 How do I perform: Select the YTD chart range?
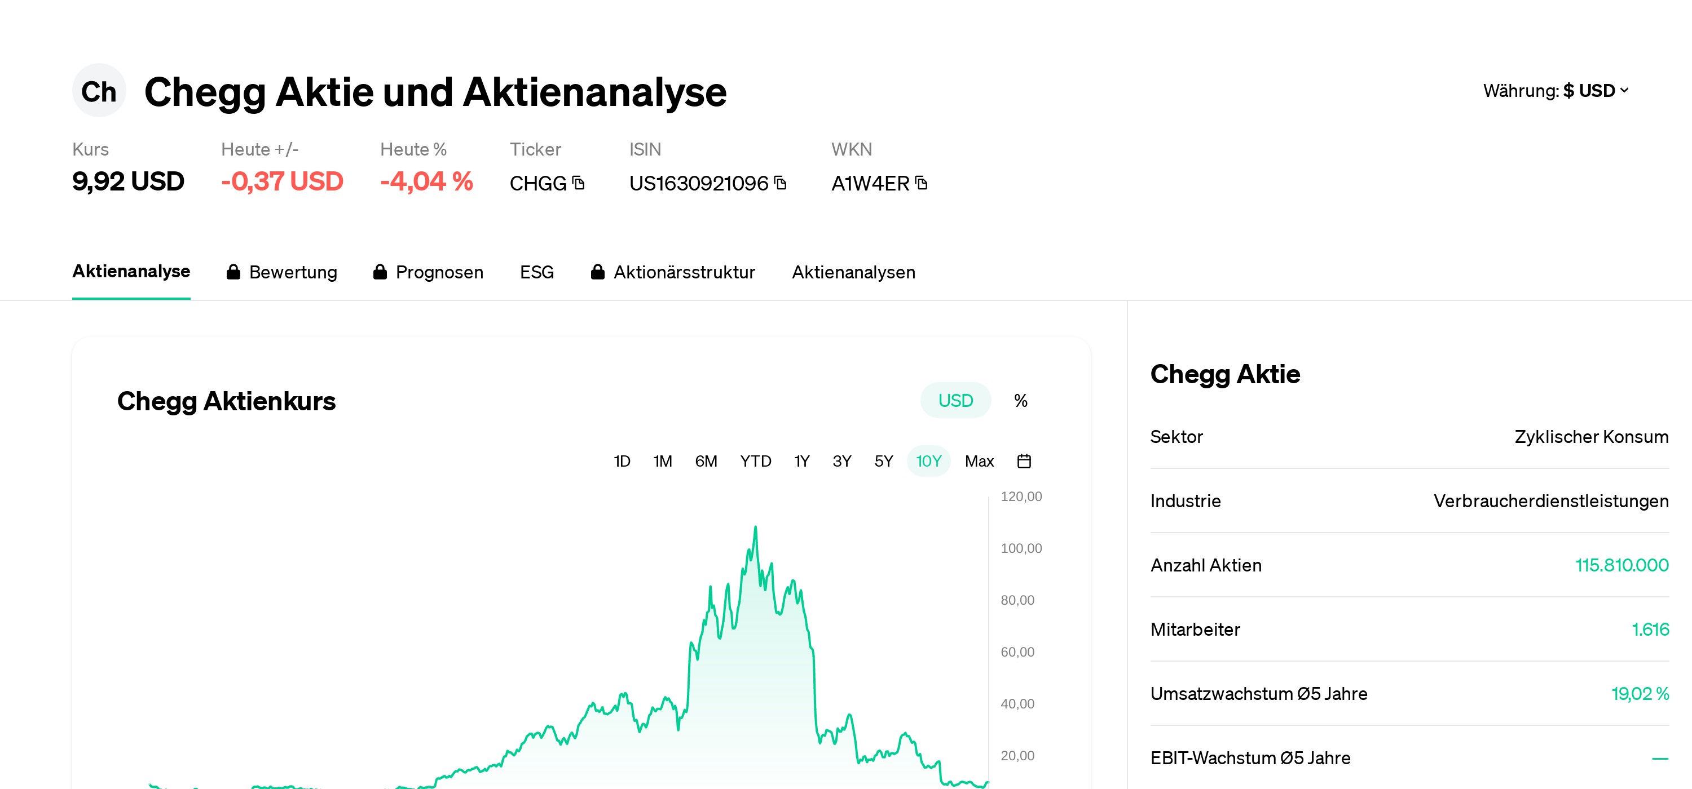point(755,462)
